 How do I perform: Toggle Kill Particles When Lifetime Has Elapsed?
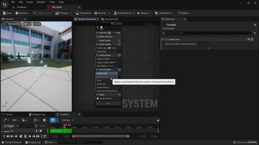click(200, 44)
